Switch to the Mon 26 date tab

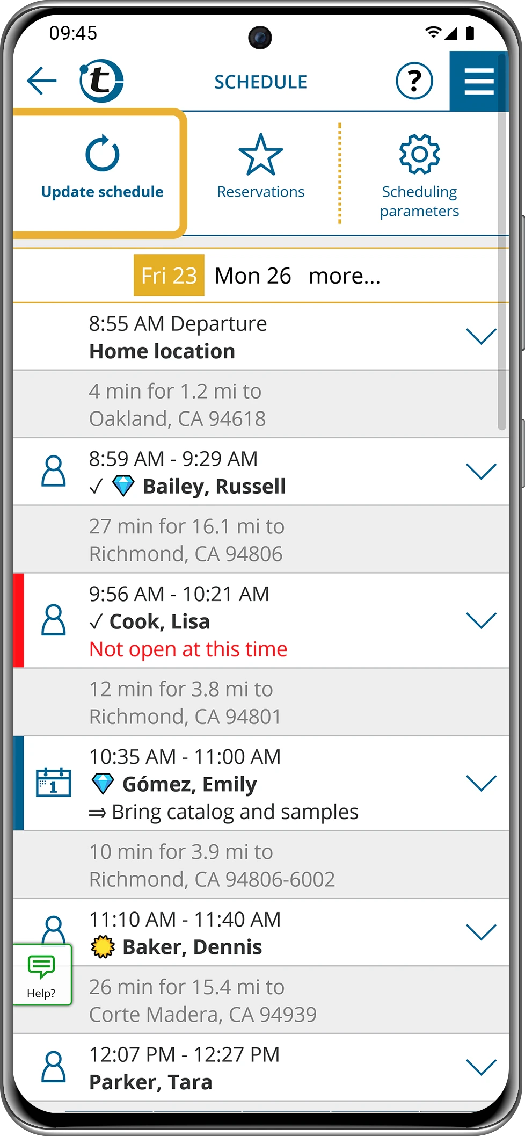pos(253,276)
